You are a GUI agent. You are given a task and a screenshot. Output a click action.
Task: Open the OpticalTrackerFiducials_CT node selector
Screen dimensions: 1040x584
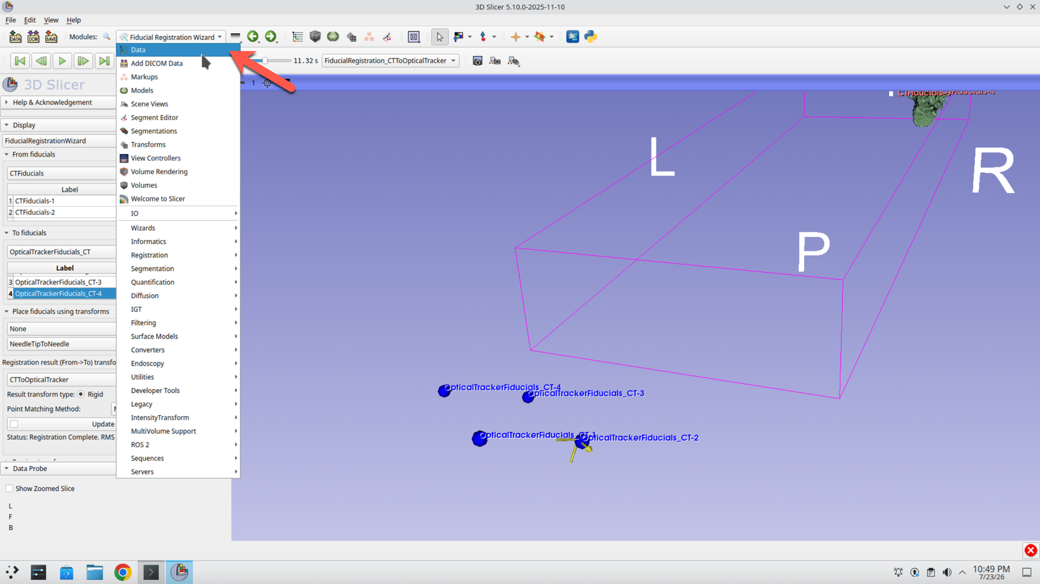coord(62,252)
